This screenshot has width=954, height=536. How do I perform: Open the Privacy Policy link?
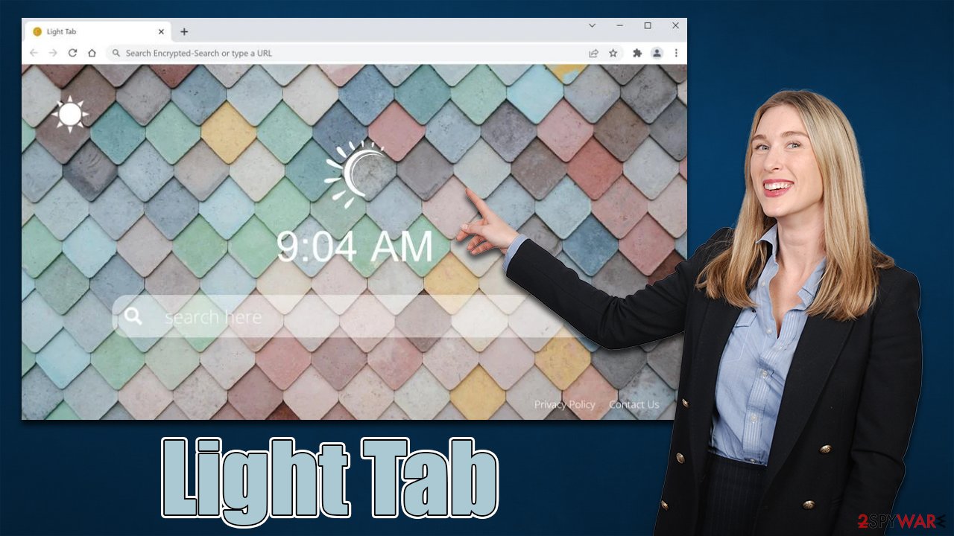tap(565, 404)
